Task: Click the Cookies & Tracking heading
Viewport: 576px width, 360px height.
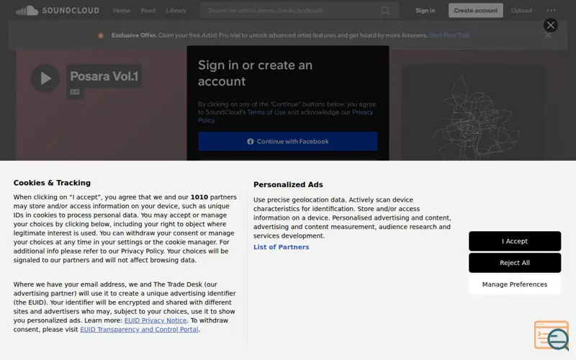Action: [52, 183]
